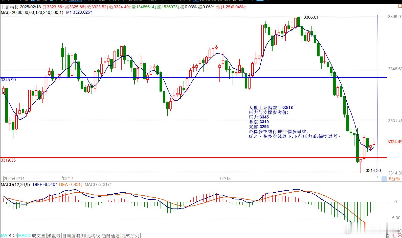Select the MACD indicator tab

coord(24,235)
